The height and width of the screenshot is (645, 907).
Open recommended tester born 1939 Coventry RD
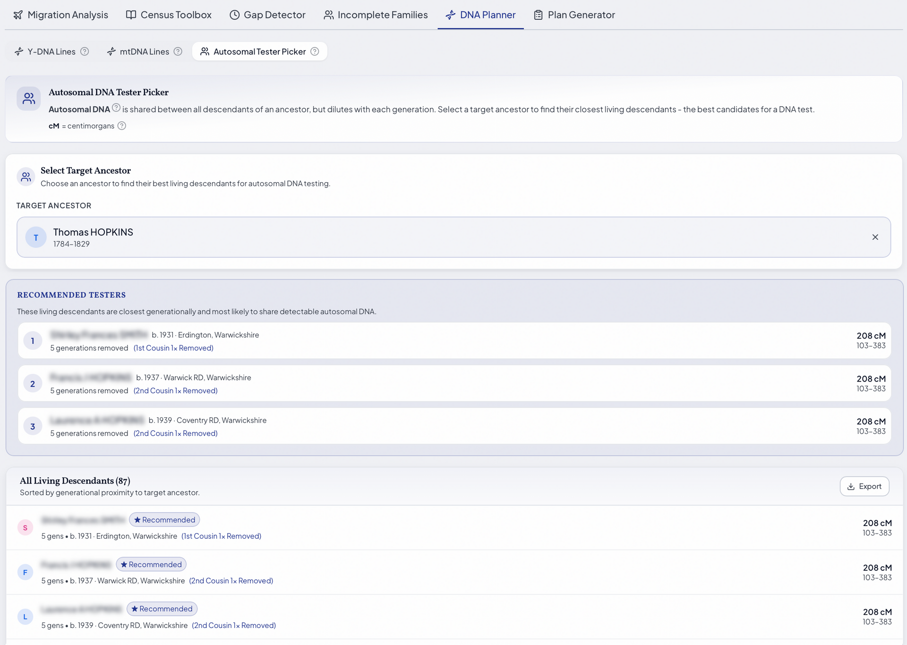(454, 426)
